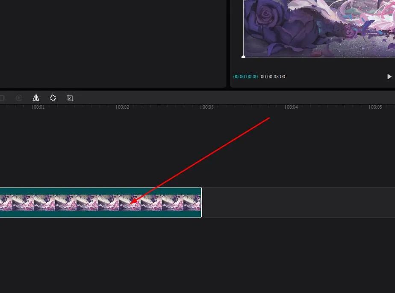Screen dimensions: 395x293
Task: Jump to the 00:02 ruler mark
Action: click(122, 107)
